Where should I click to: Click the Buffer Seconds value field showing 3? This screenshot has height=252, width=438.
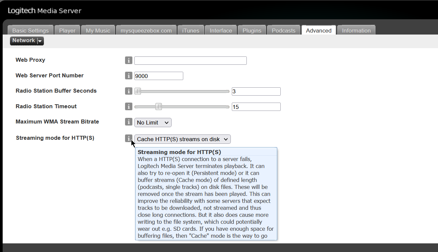point(256,91)
